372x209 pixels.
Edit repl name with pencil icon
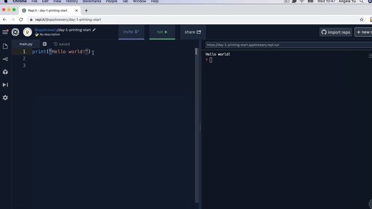click(94, 30)
